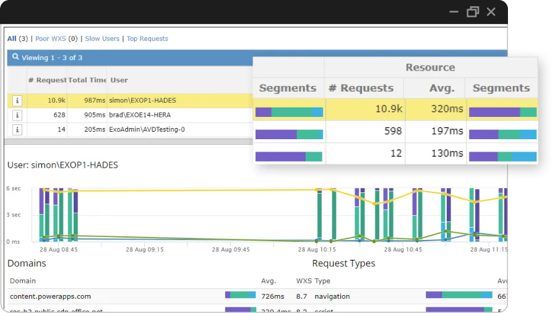Click the 628 requests cell
Screen dimensions: 555x313
coord(59,115)
